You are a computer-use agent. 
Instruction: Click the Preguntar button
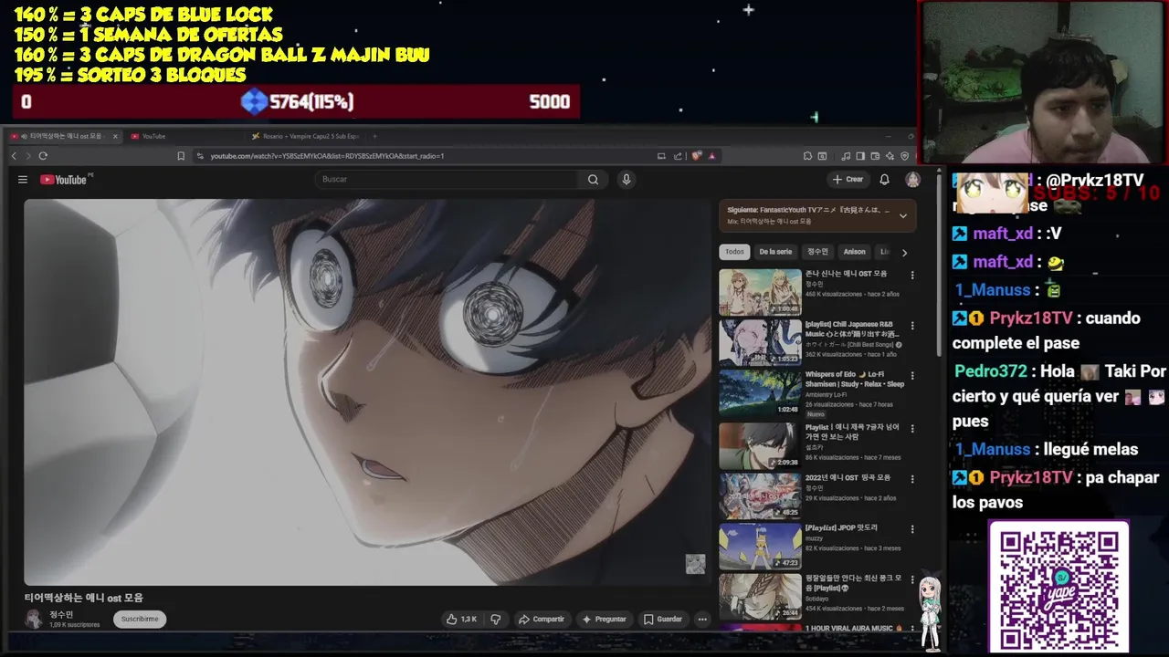tap(604, 619)
